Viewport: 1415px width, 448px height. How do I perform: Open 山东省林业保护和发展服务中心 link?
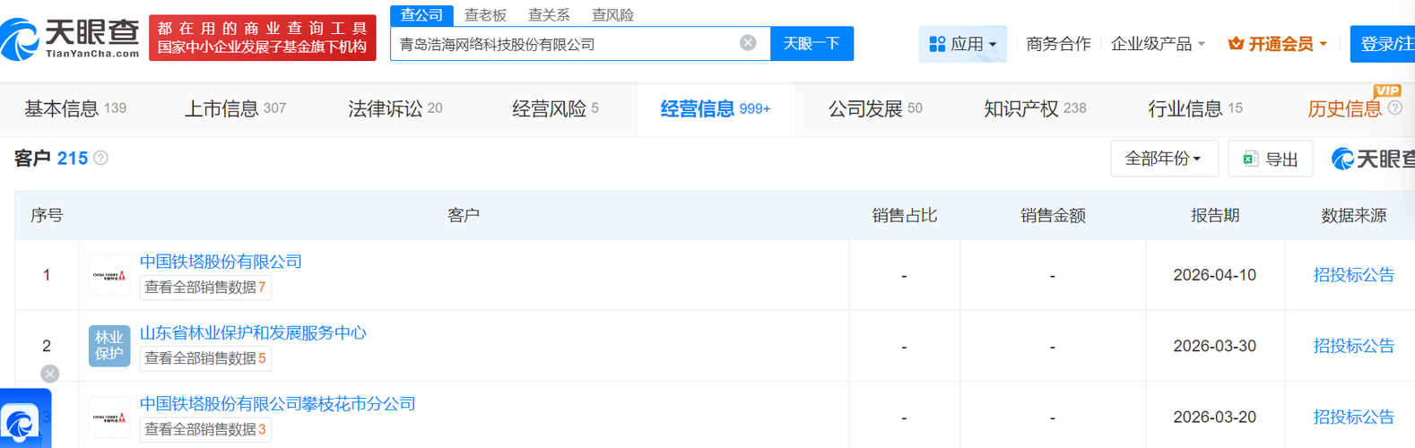point(253,332)
